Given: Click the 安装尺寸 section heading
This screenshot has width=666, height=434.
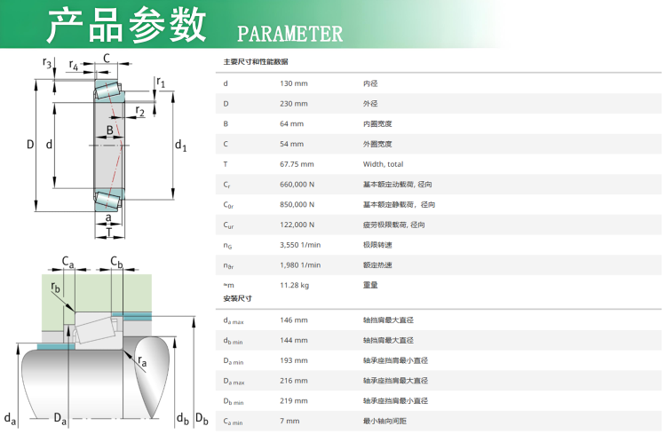Looking at the screenshot, I should click(237, 299).
